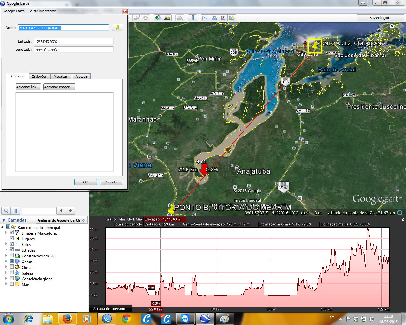Expand the Mais layer node

[6, 284]
